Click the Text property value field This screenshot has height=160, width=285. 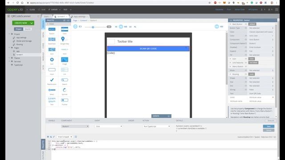click(261, 93)
